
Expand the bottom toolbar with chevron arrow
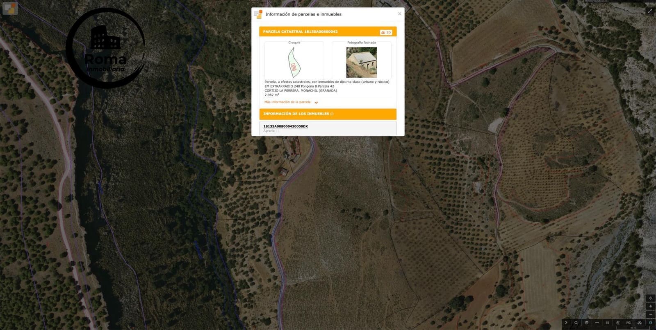coord(566,323)
